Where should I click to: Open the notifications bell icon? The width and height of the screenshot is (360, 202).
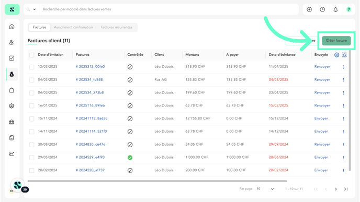click(335, 9)
